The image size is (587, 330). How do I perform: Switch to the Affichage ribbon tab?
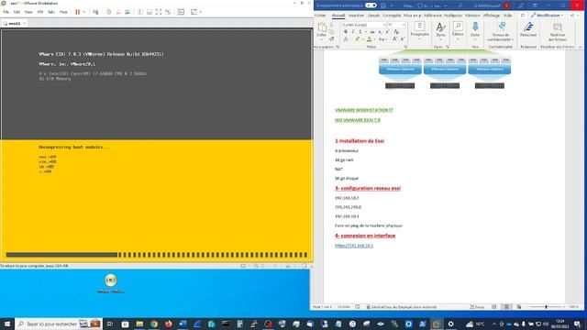(x=492, y=16)
